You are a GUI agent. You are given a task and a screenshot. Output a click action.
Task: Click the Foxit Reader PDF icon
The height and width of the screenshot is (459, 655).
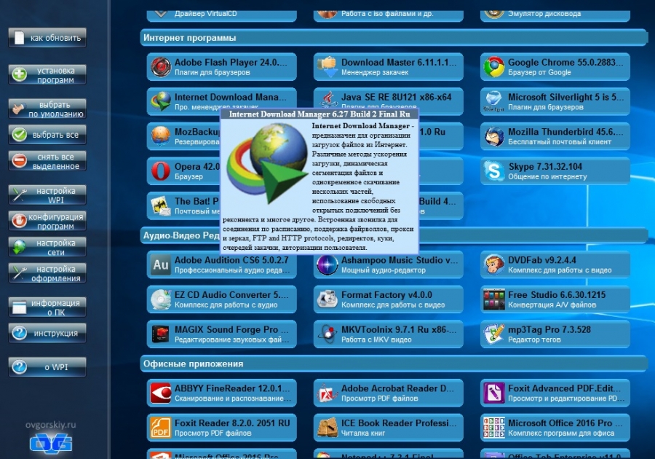coord(161,428)
